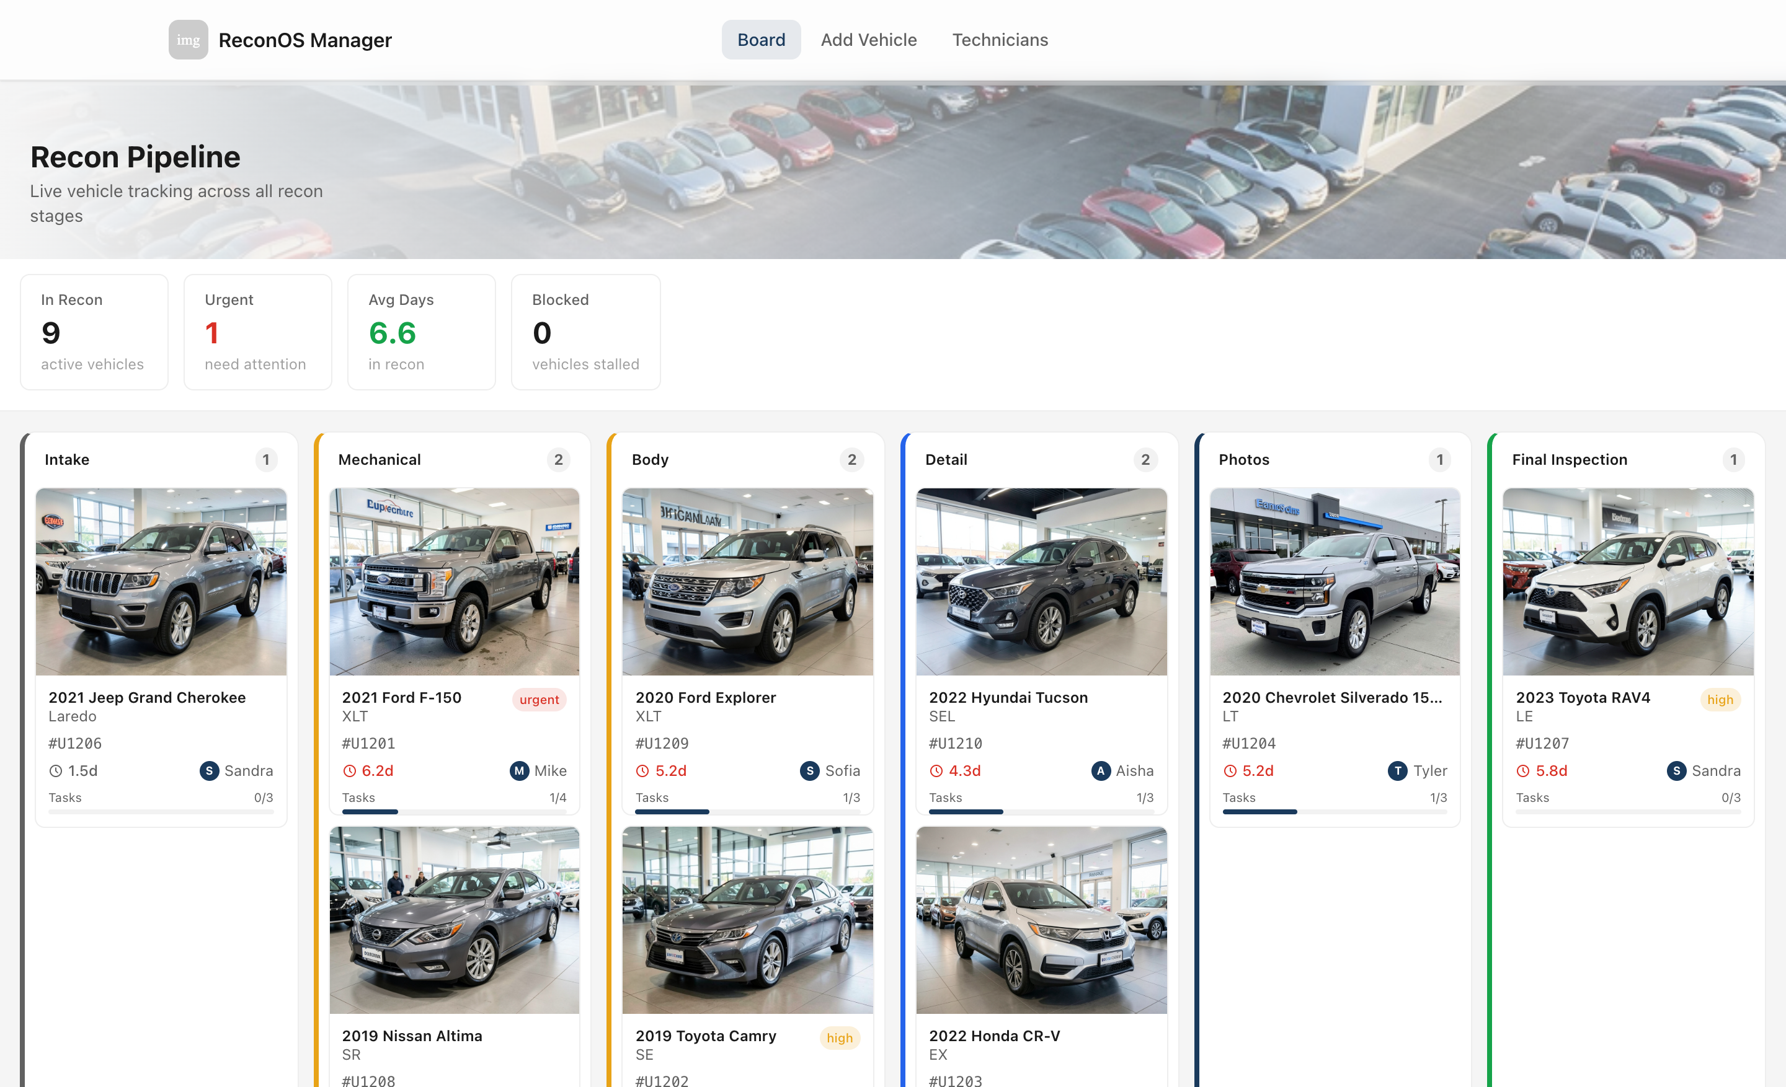1786x1087 pixels.
Task: Select the 2022 Honda CR-V title
Action: coord(995,1036)
